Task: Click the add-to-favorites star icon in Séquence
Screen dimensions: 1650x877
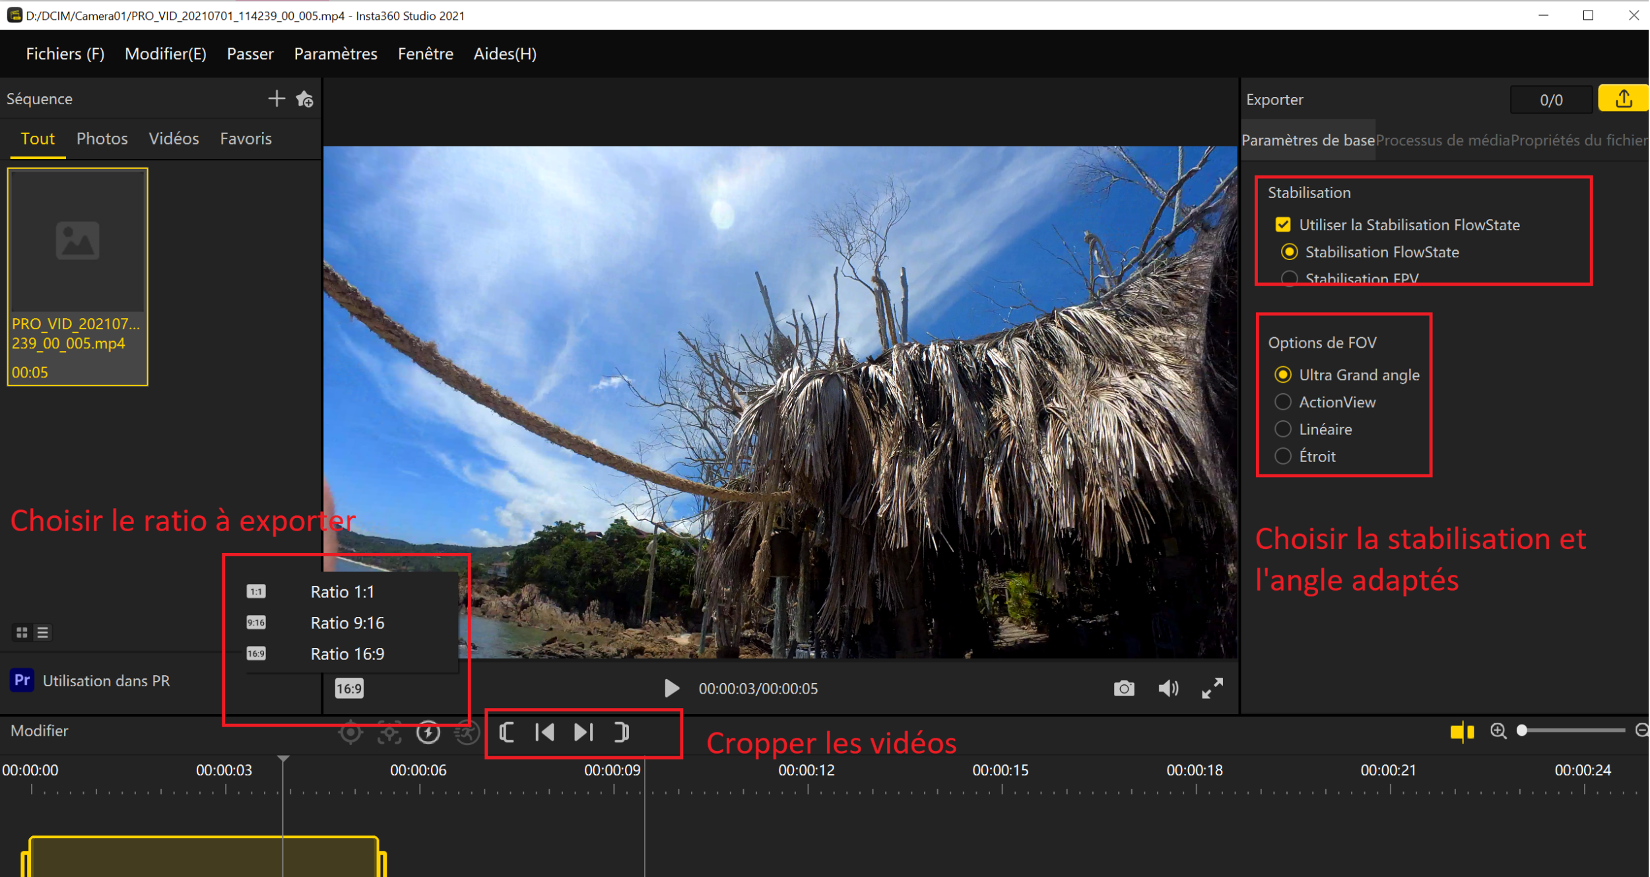Action: [x=304, y=99]
